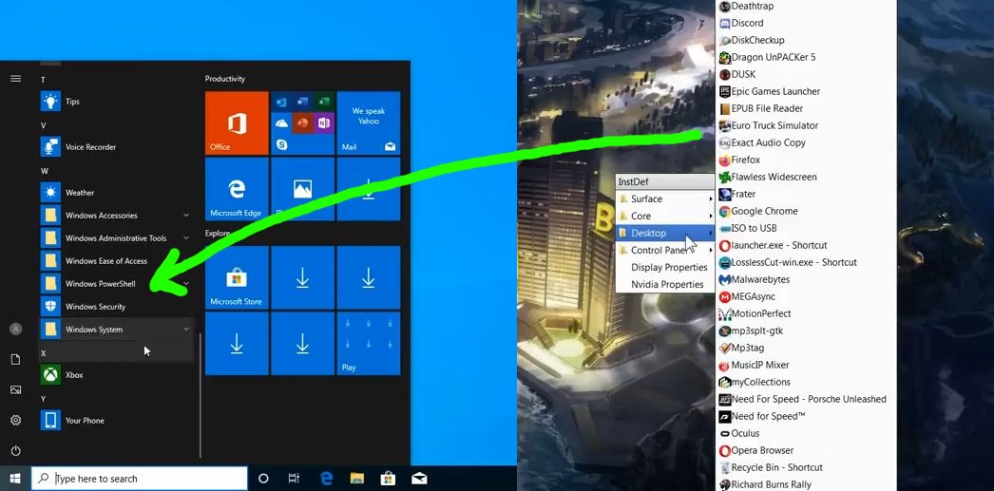Jump to letter W section header

click(x=45, y=171)
